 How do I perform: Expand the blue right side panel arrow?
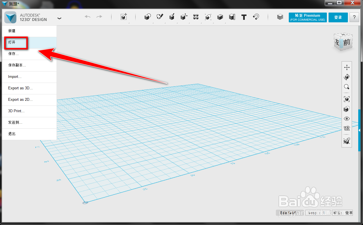(360, 130)
